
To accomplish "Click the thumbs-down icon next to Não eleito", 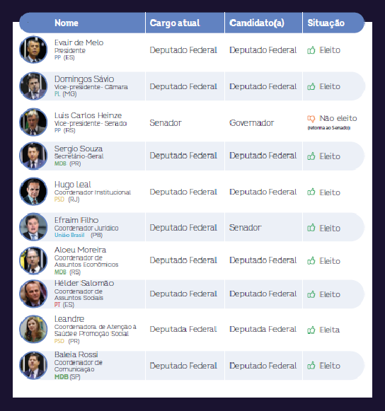I will click(x=311, y=119).
